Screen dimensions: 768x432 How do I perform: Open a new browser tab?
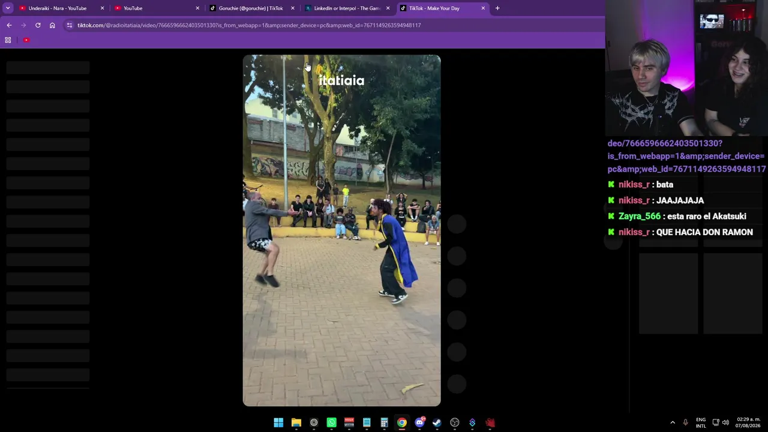click(x=497, y=8)
